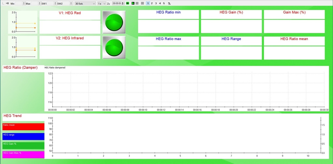Step the Zu time spinner arrows
The width and height of the screenshot is (333, 164).
point(123,3)
